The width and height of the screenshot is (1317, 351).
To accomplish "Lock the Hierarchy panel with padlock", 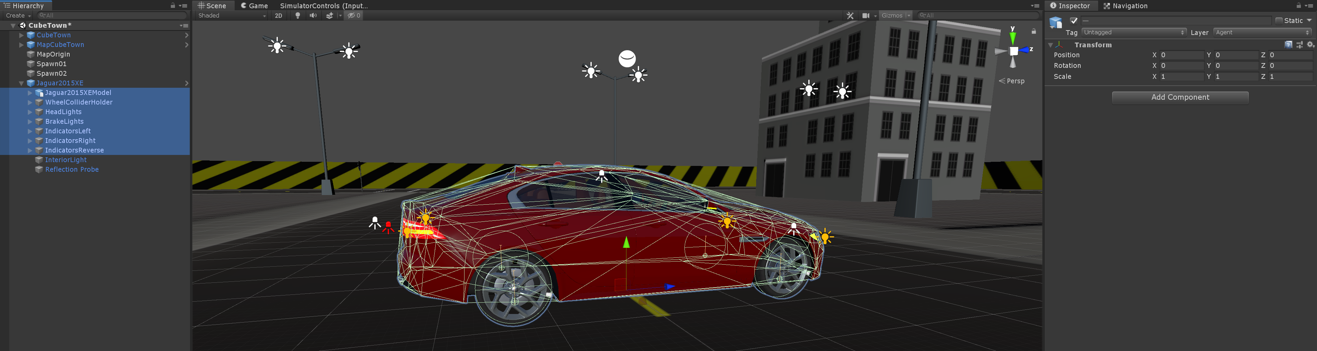I will (173, 5).
